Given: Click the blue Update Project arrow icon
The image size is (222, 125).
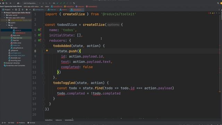Looking at the screenshot, I should 57,3.
